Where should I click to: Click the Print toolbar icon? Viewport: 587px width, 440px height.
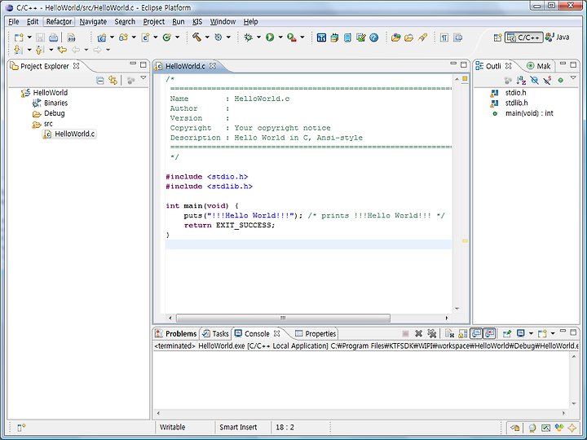[x=54, y=37]
